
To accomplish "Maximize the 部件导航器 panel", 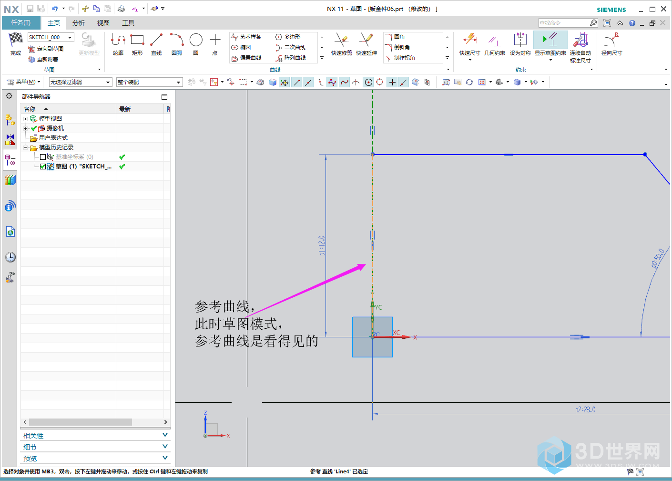I will click(164, 97).
